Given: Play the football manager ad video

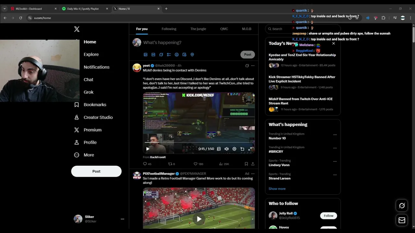Looking at the screenshot, I should [199, 219].
